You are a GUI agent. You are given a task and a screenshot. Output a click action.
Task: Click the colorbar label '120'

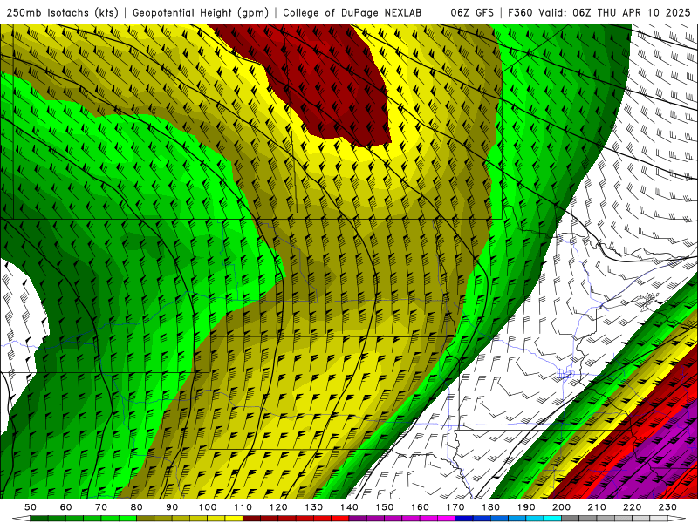(x=278, y=507)
